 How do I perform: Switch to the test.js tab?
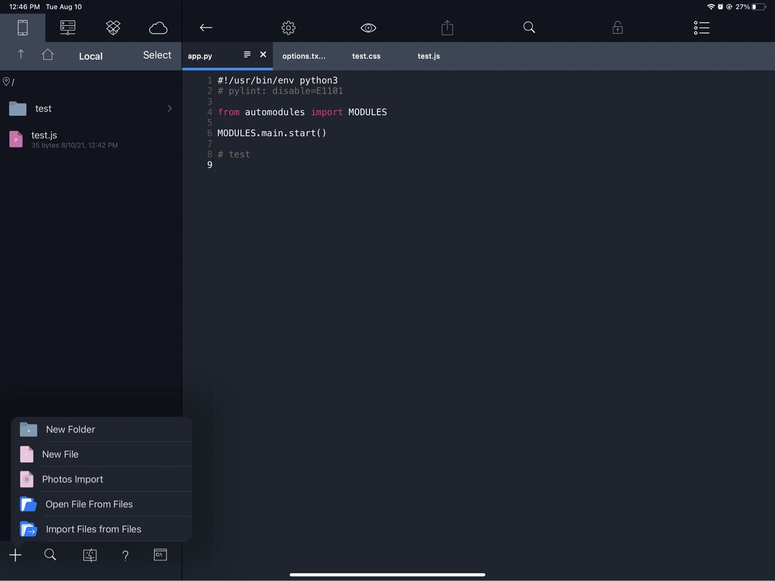429,56
